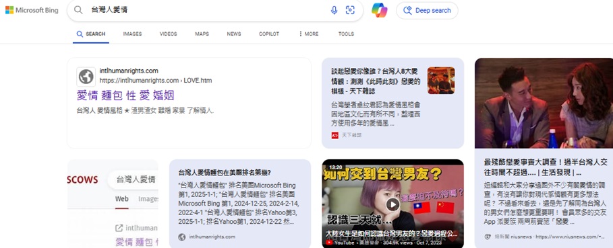Viewport: 613px width, 248px height.
Task: Open the COPILOT tab
Action: click(269, 34)
